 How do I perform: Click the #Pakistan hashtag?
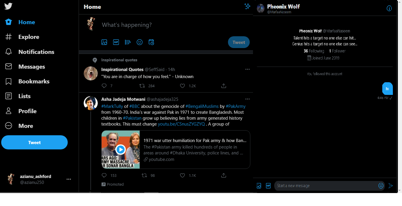click(x=132, y=118)
